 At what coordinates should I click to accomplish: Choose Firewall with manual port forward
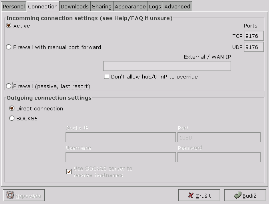coord(9,47)
